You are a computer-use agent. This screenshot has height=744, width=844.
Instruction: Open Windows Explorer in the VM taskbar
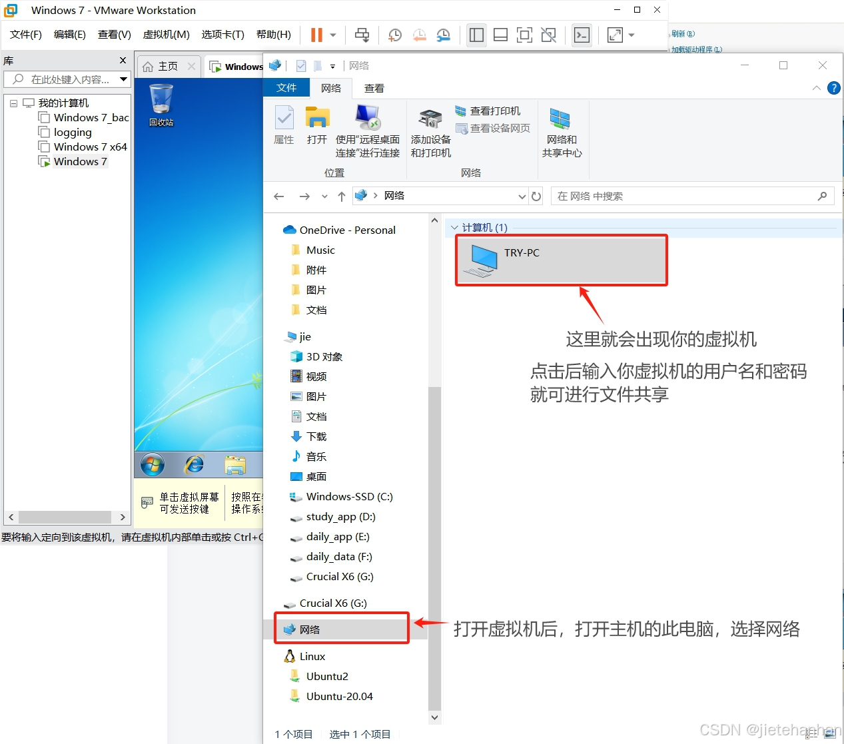pyautogui.click(x=234, y=464)
